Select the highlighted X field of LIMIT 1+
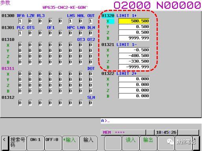Viewport: 202px width, 151px height. click(134, 21)
